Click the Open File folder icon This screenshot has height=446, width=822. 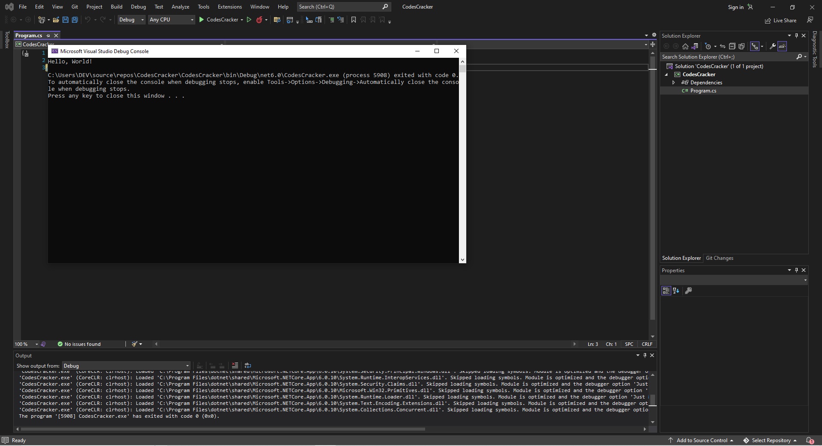56,20
